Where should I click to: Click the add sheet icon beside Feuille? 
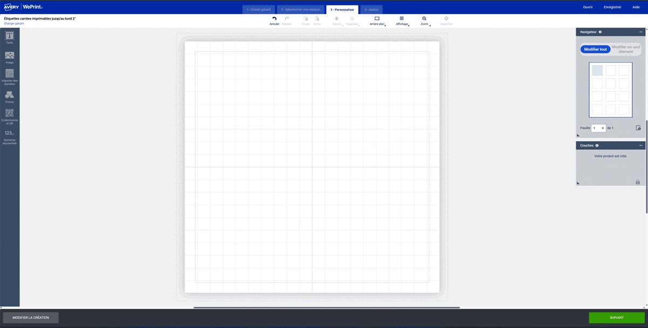638,128
